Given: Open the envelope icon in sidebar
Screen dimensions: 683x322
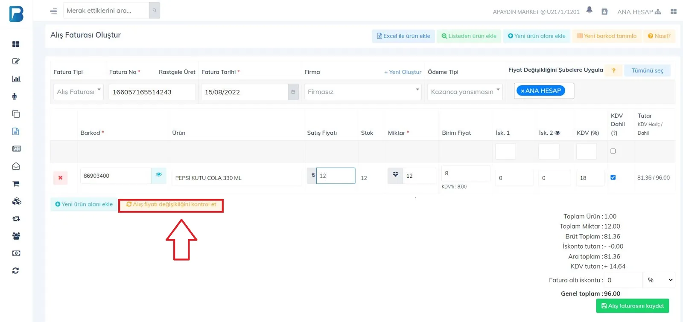Looking at the screenshot, I should [16, 166].
